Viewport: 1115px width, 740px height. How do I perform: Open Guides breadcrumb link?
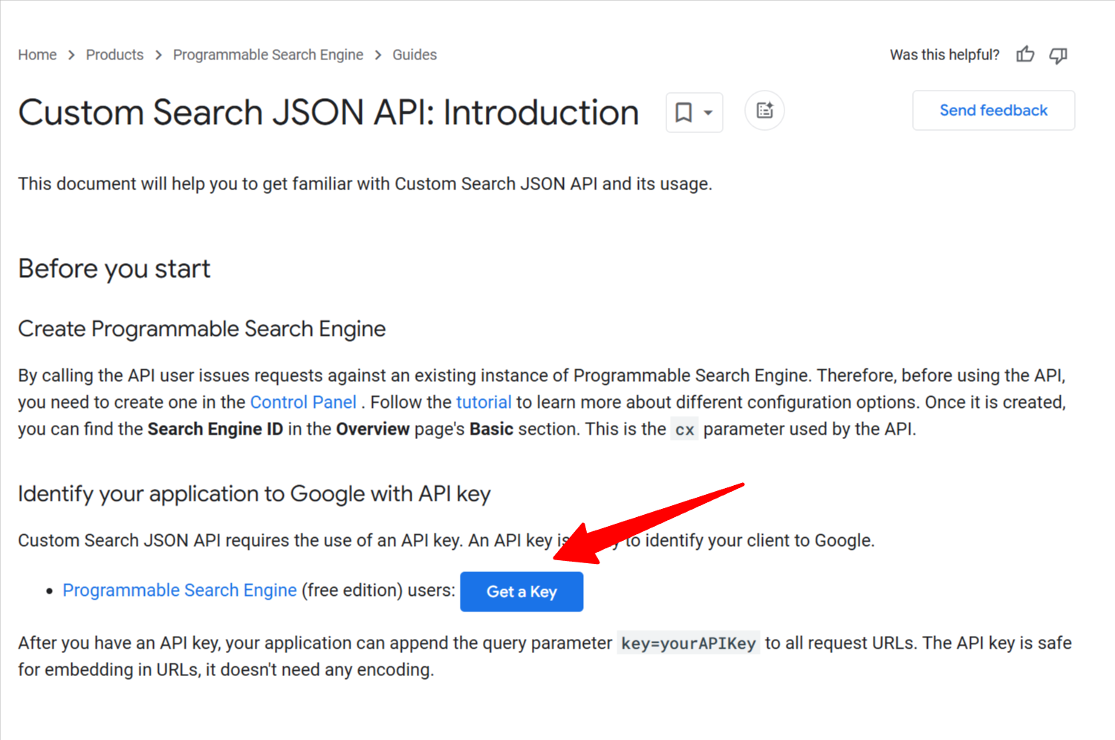(415, 55)
